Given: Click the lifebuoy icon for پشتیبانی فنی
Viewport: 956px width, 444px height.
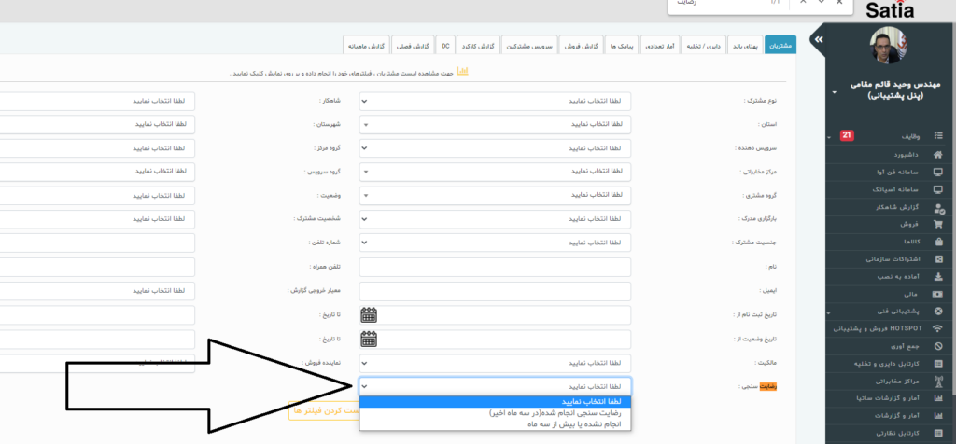Looking at the screenshot, I should [938, 312].
